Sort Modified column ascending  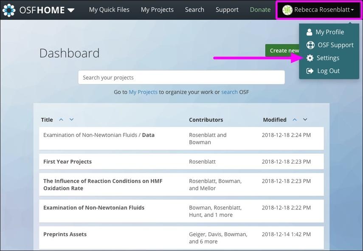point(295,120)
